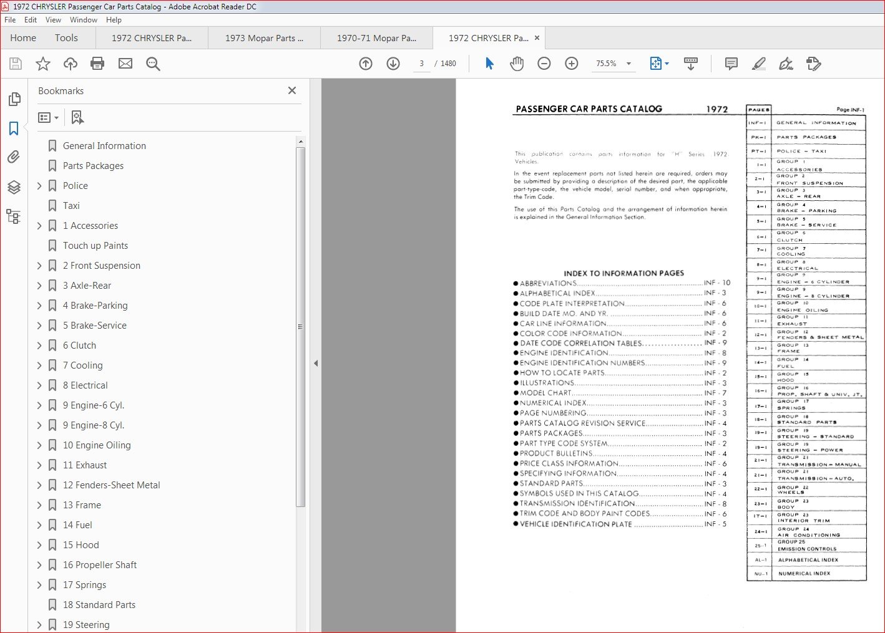This screenshot has width=885, height=633.
Task: Open the bookmark Options list menu
Action: 49,117
